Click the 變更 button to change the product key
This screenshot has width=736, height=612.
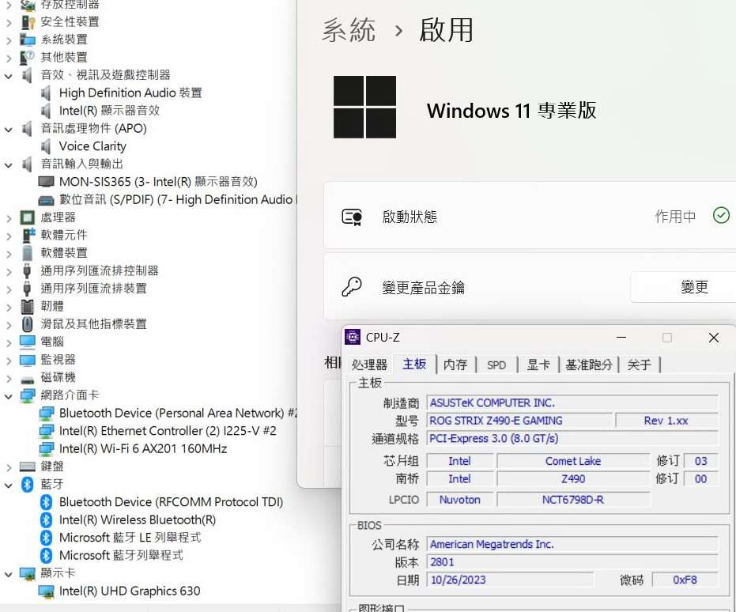coord(694,287)
